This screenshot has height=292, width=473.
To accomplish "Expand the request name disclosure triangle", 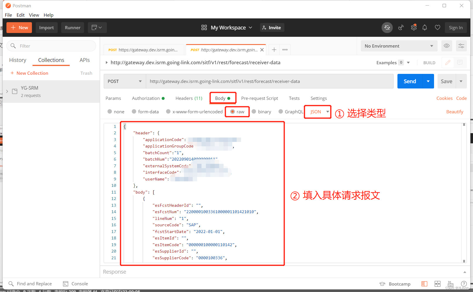I will pos(107,62).
